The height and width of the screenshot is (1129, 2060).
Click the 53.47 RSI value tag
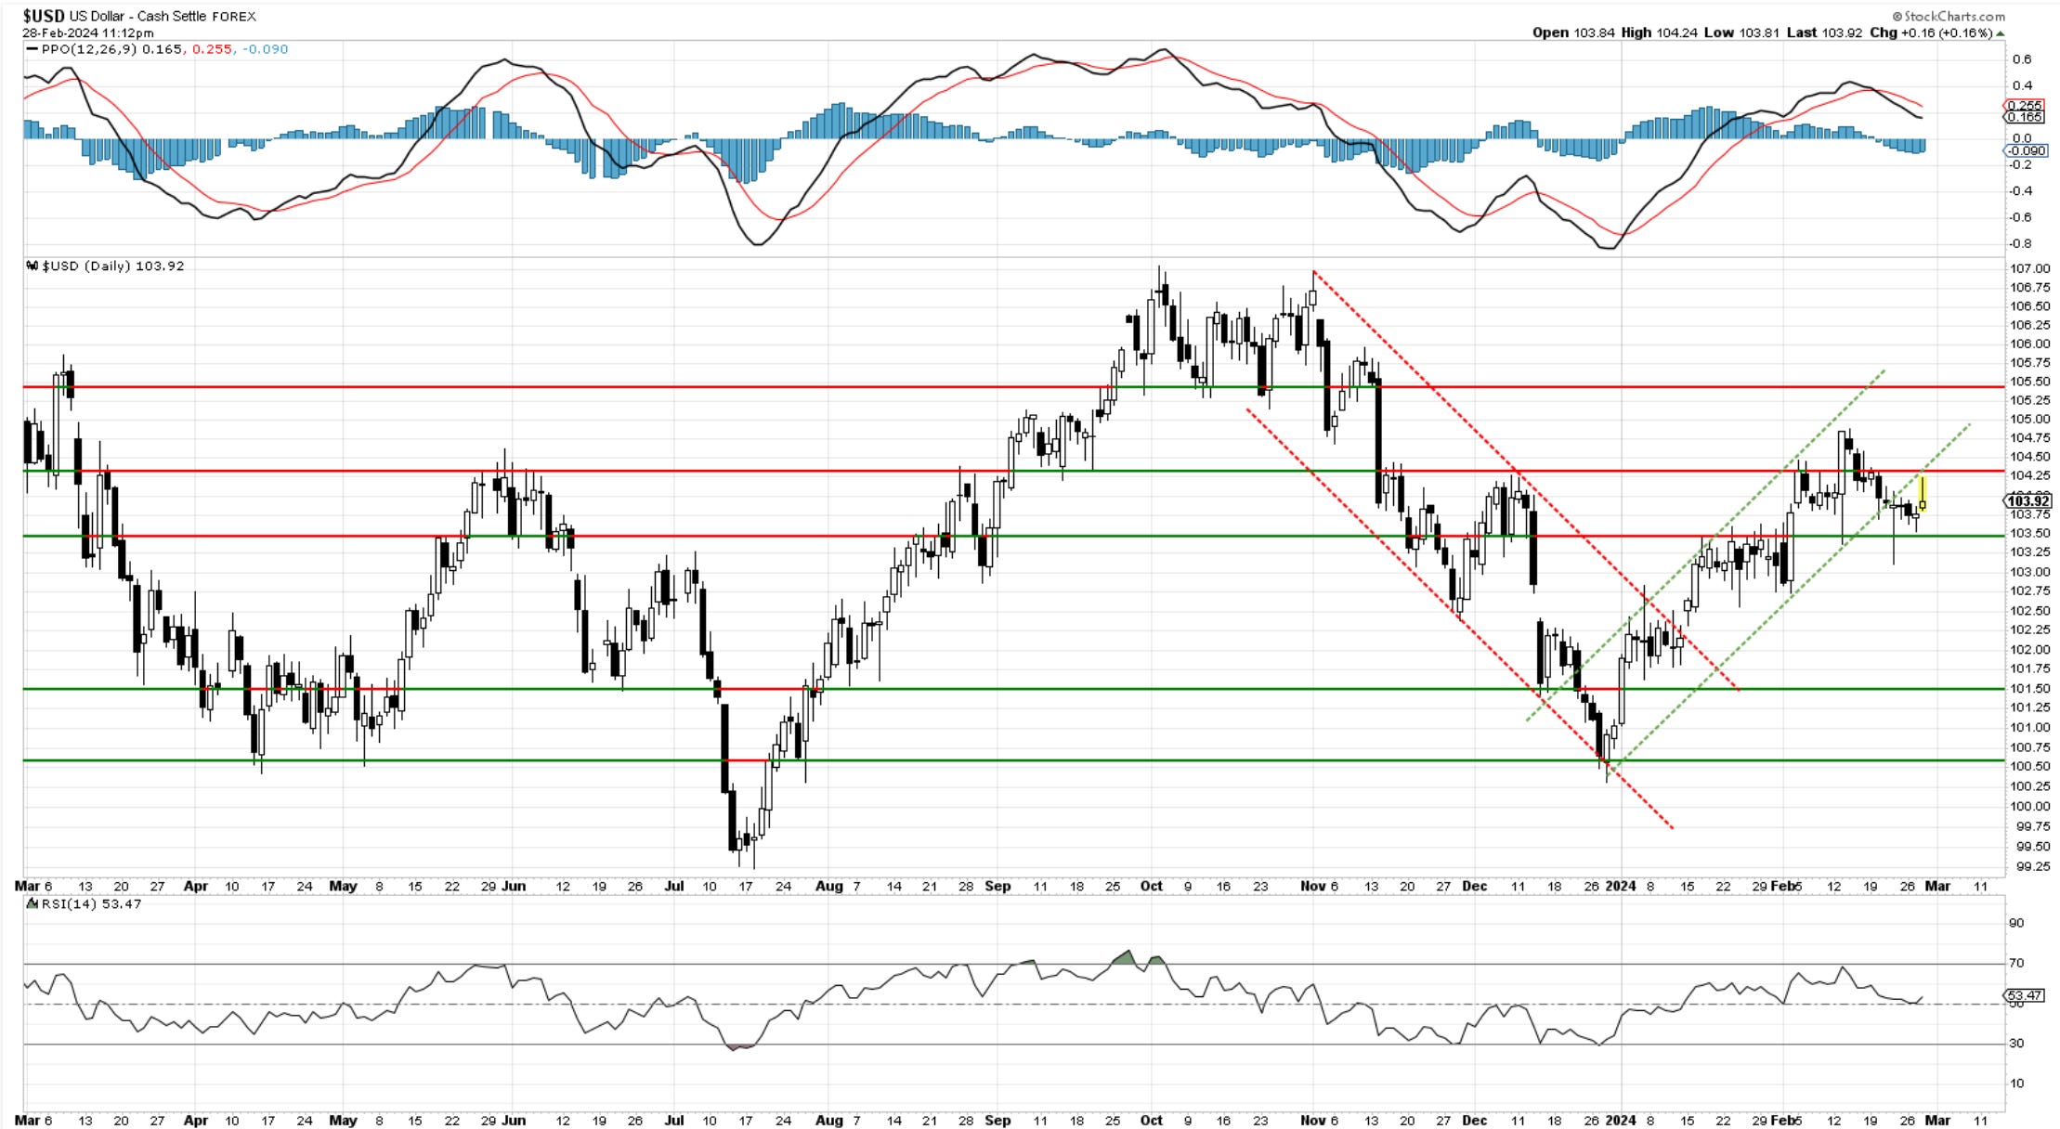(2025, 995)
